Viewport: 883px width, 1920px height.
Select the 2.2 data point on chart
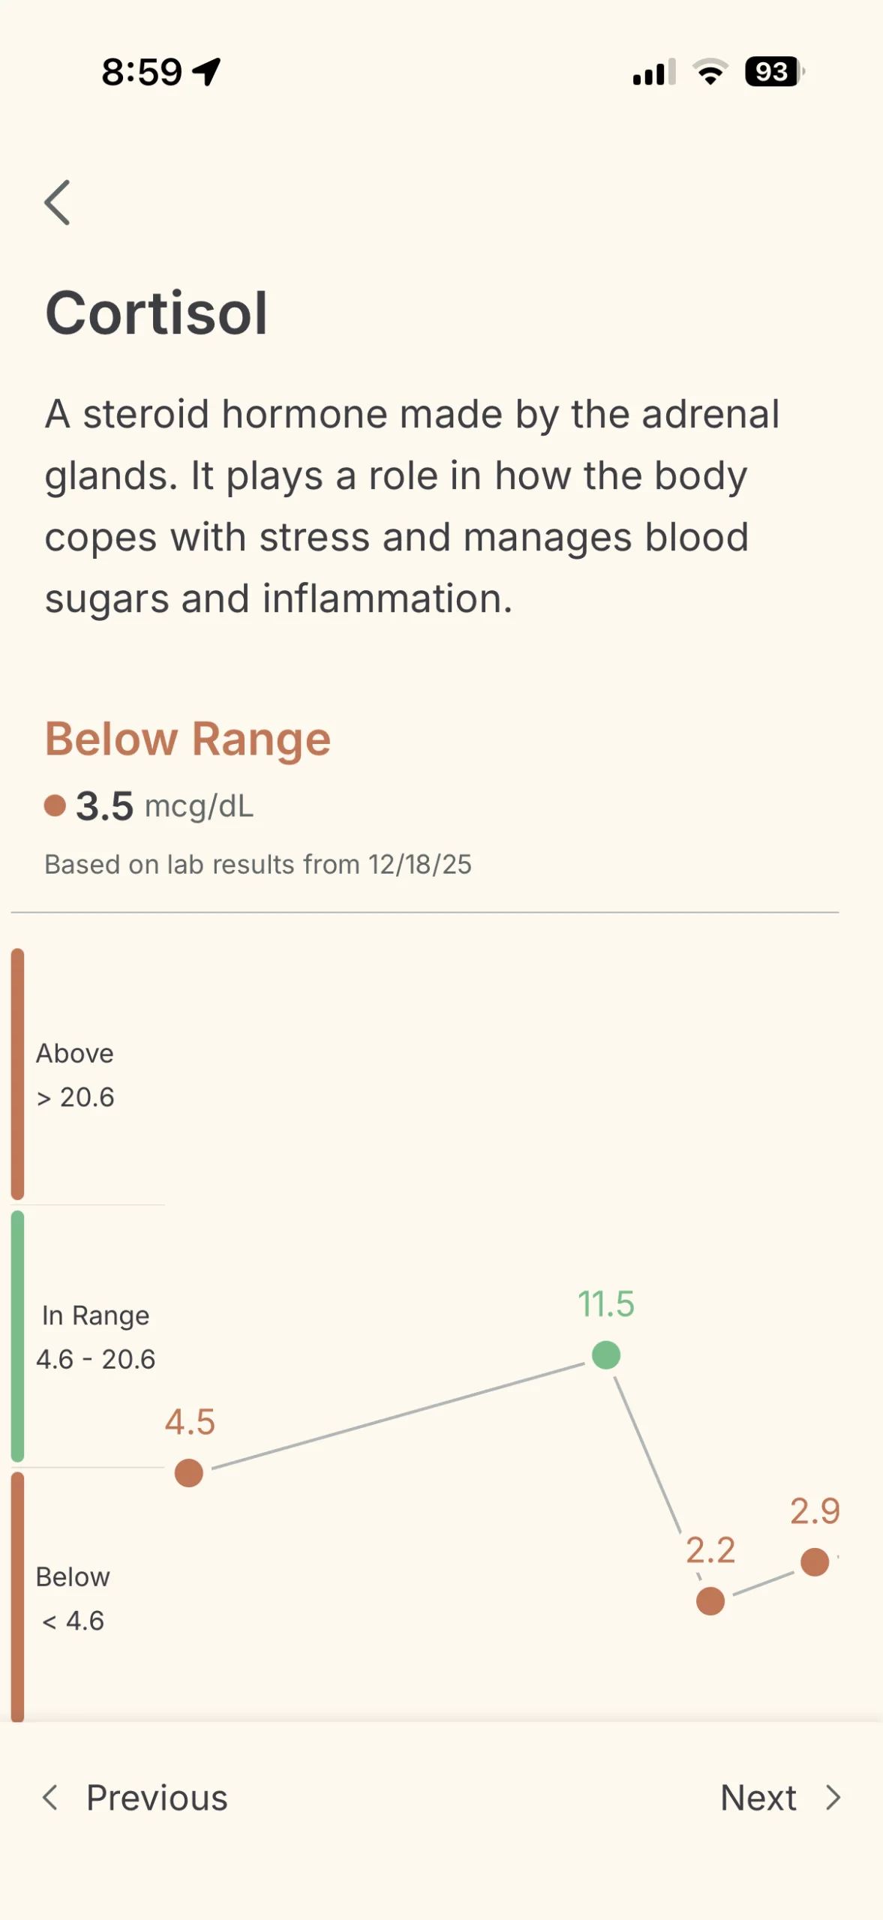pyautogui.click(x=710, y=1601)
